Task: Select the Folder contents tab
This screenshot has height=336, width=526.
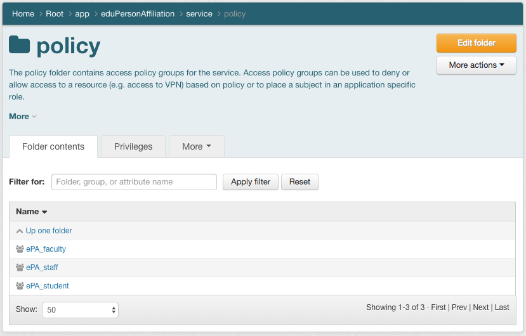Action: [x=53, y=146]
